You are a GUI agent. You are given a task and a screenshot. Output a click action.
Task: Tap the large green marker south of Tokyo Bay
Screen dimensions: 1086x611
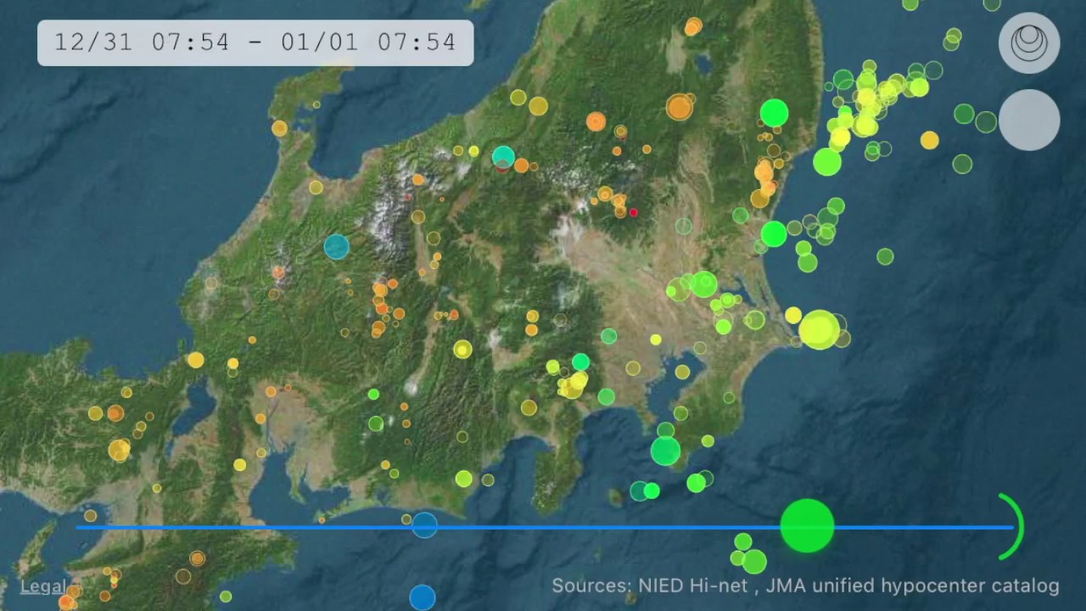pos(665,451)
